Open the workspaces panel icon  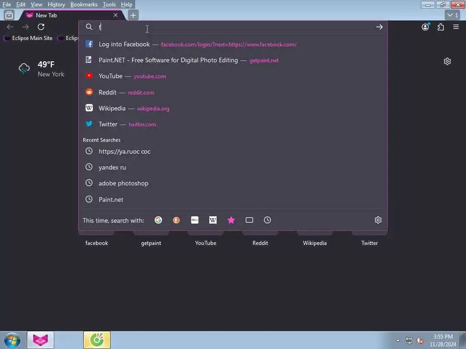[9, 15]
